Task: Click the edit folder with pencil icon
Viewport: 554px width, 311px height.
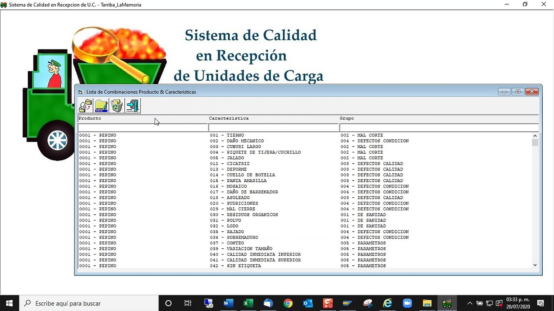Action: click(x=101, y=106)
